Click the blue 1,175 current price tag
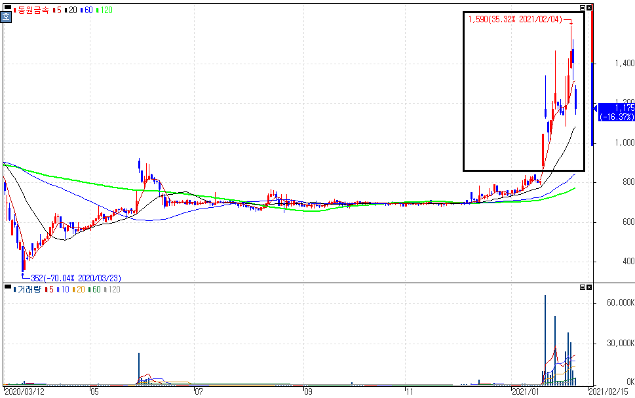Image resolution: width=635 pixels, height=398 pixels. coord(617,112)
